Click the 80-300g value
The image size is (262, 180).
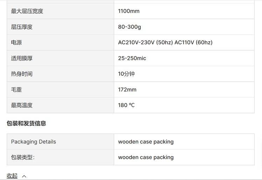pyautogui.click(x=129, y=27)
